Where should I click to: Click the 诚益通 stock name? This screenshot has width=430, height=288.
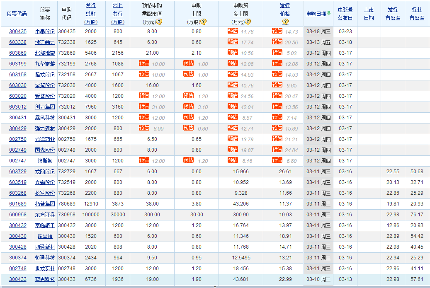click(45, 236)
